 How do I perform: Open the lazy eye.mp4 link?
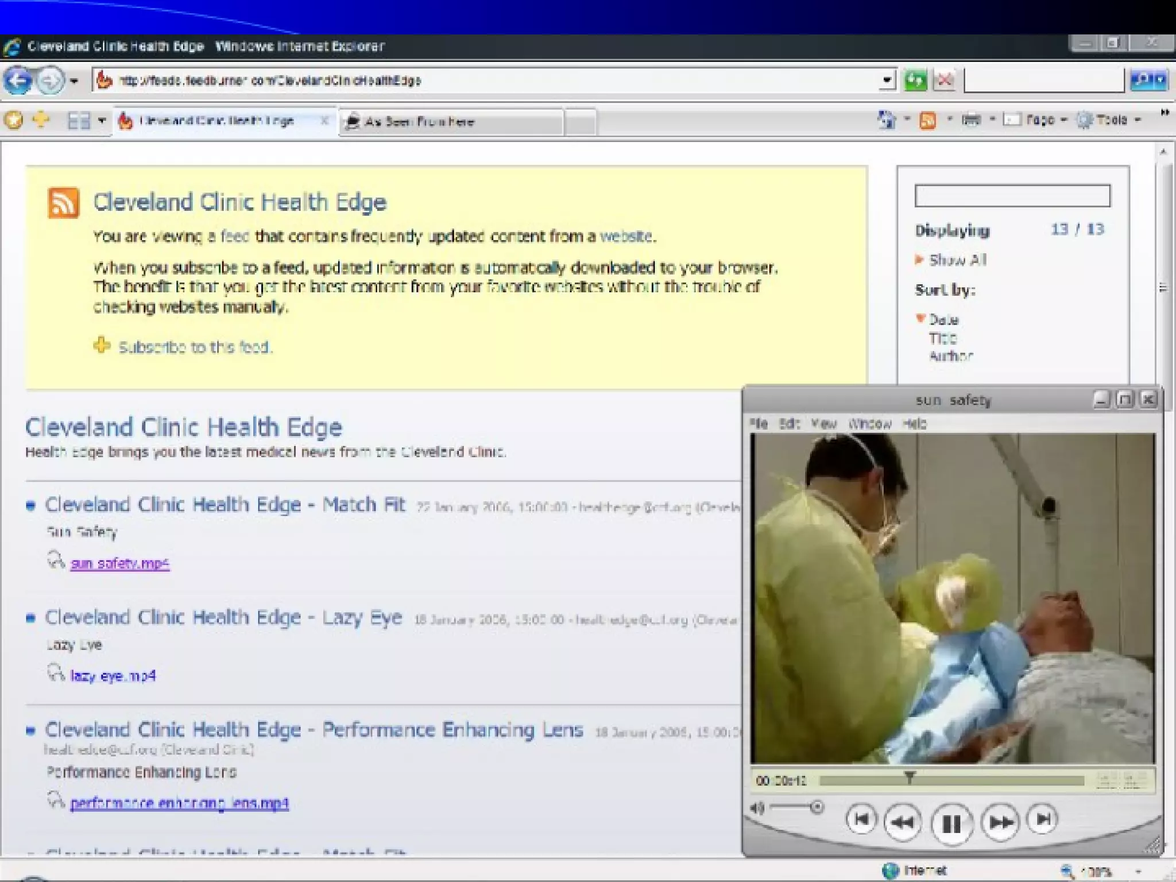pos(113,676)
